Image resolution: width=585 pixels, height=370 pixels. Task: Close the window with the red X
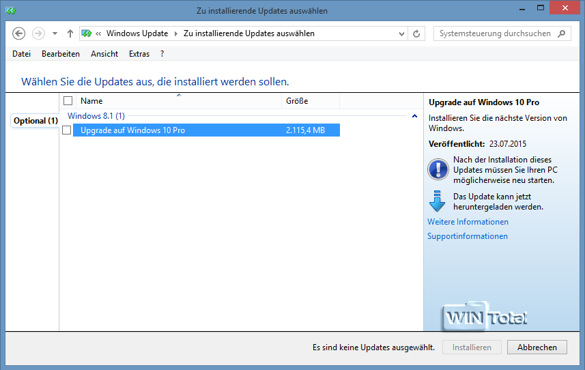point(565,8)
